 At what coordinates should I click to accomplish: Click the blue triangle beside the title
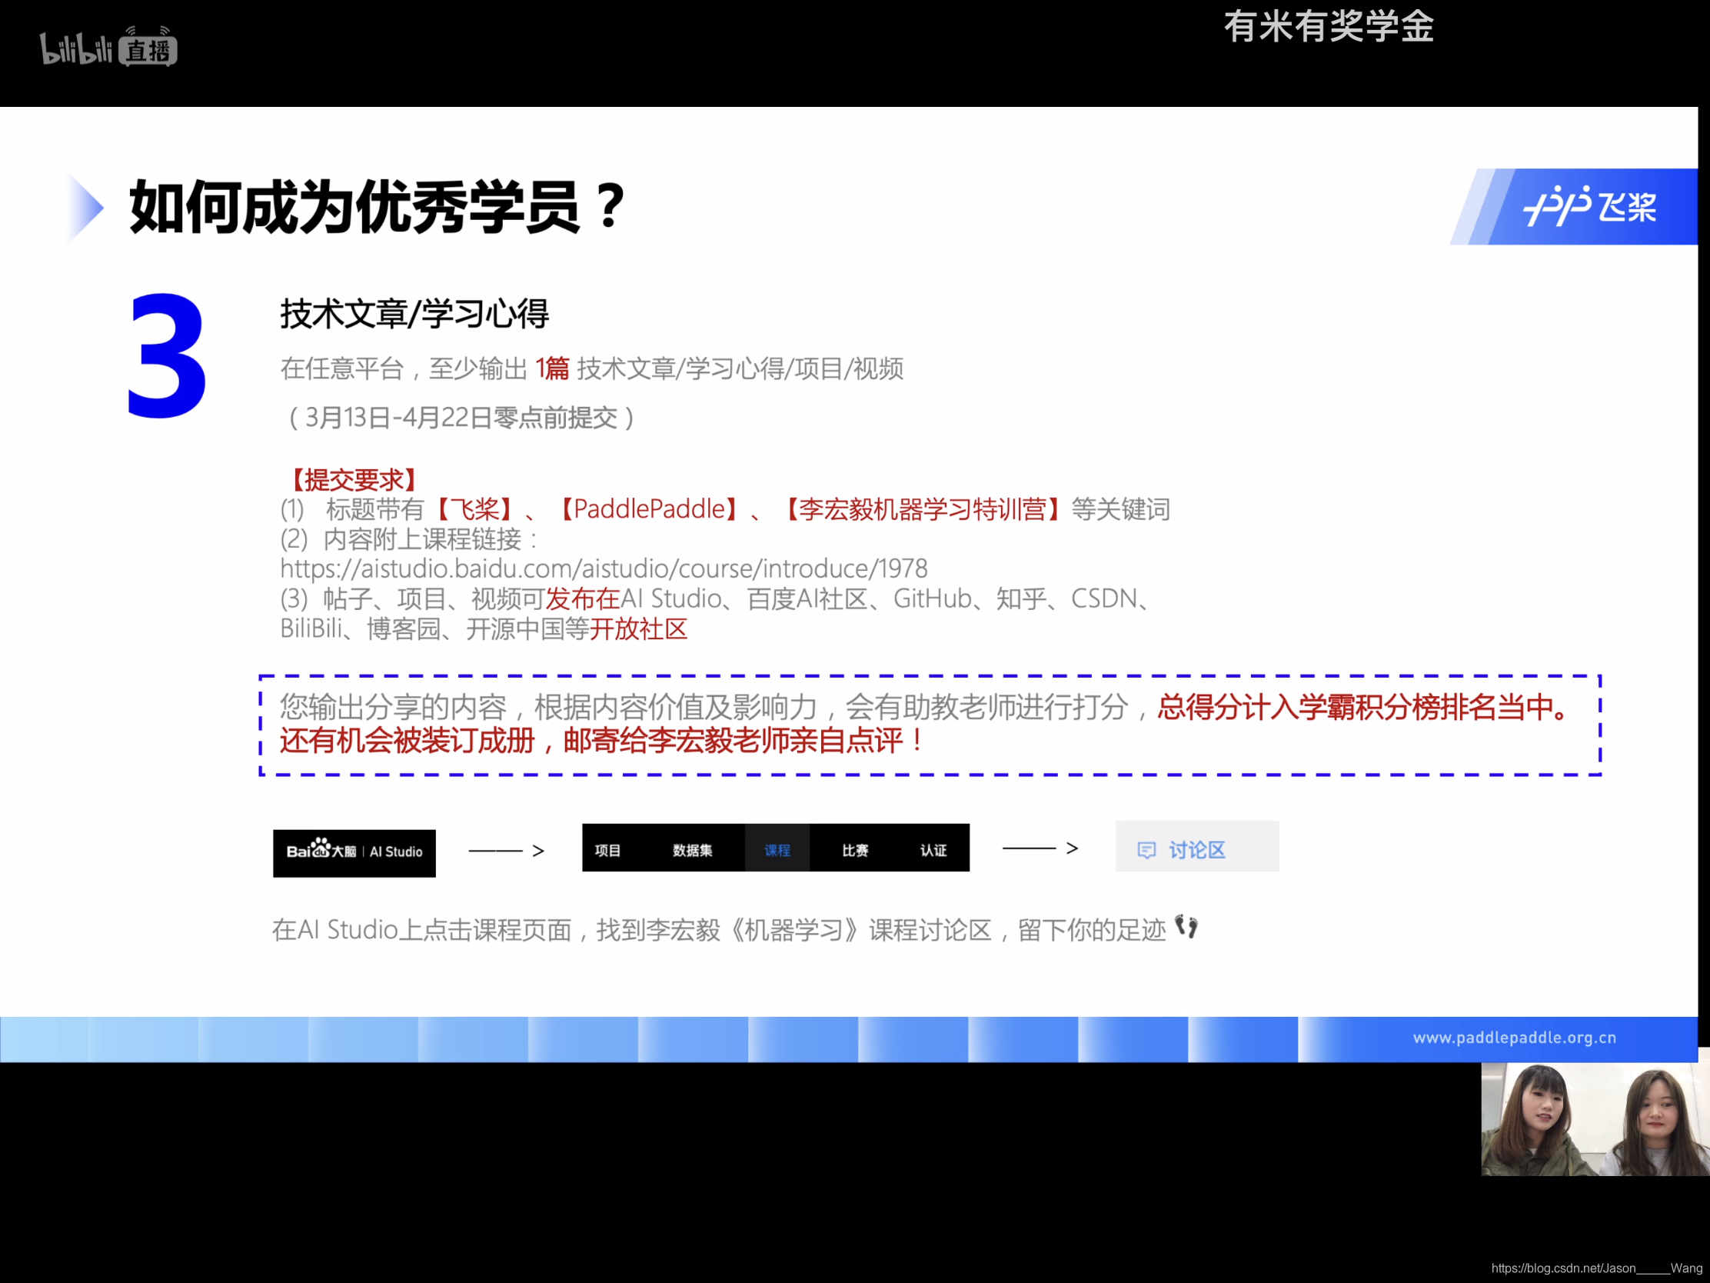[x=85, y=207]
